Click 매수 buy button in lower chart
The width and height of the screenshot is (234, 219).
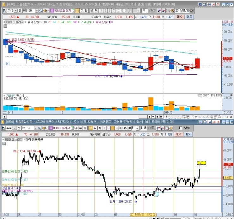(178, 134)
